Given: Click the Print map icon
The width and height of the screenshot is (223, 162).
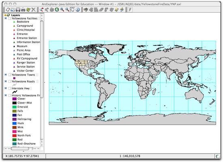Looking at the screenshot, I should 23,10.
